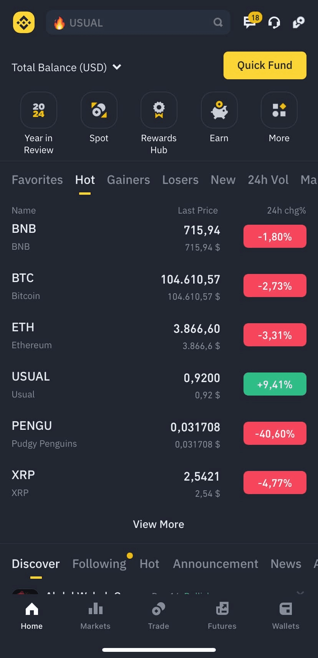Viewport: 318px width, 658px height.
Task: Open the Rewards Hub icon
Action: pyautogui.click(x=159, y=110)
